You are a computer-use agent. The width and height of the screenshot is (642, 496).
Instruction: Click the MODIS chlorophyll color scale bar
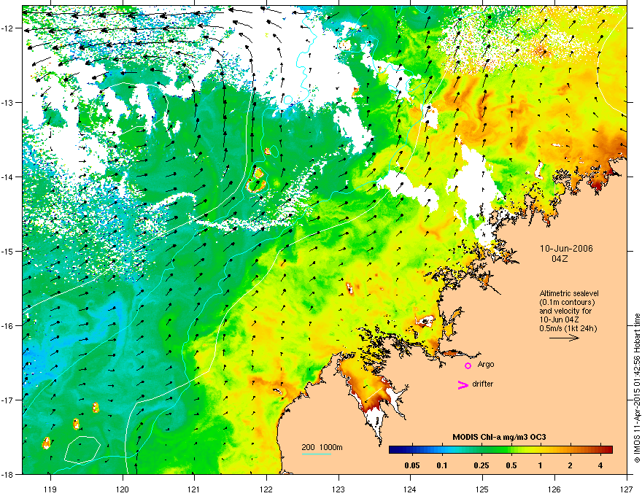click(x=500, y=450)
